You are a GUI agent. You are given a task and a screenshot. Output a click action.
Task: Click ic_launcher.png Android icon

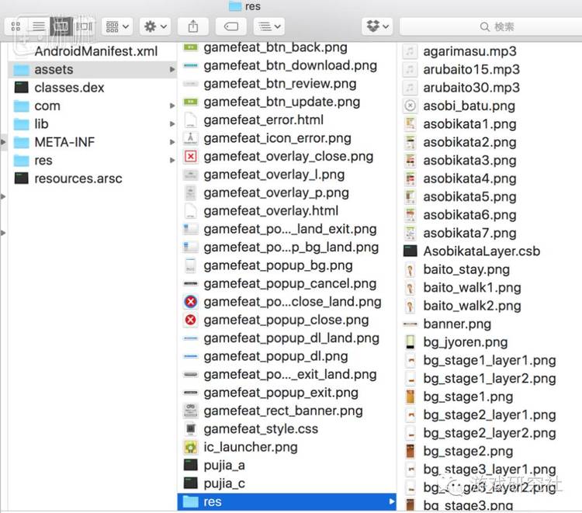coord(190,447)
